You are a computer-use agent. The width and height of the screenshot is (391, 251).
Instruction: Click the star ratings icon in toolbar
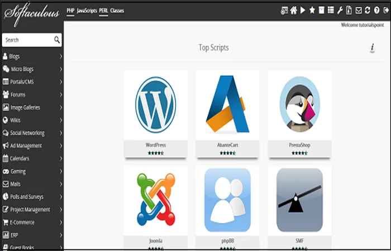(312, 10)
